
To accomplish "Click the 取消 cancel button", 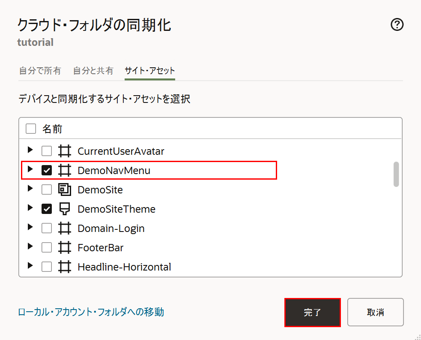I will pyautogui.click(x=375, y=312).
